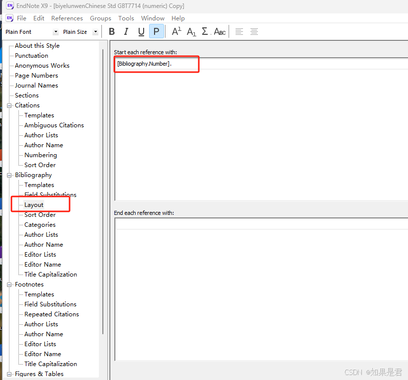The height and width of the screenshot is (380, 408).
Task: Open Editor Name under Bibliography
Action: click(43, 265)
